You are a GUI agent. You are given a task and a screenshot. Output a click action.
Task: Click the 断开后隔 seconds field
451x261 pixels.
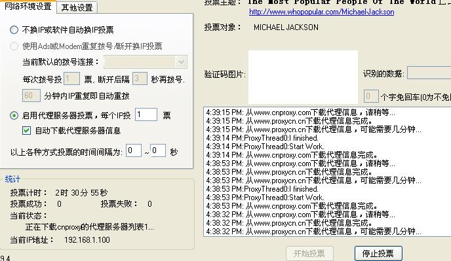(140, 78)
